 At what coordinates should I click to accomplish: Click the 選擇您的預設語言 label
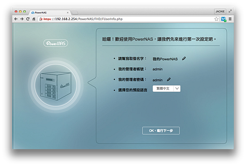tap(132, 90)
